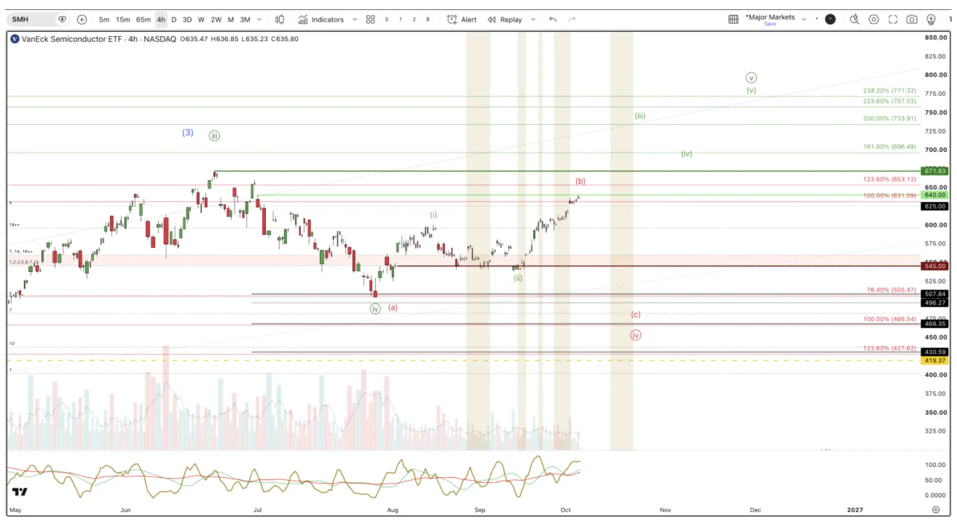The image size is (957, 522).
Task: Click the idea lightbulb icon
Action: [x=931, y=20]
